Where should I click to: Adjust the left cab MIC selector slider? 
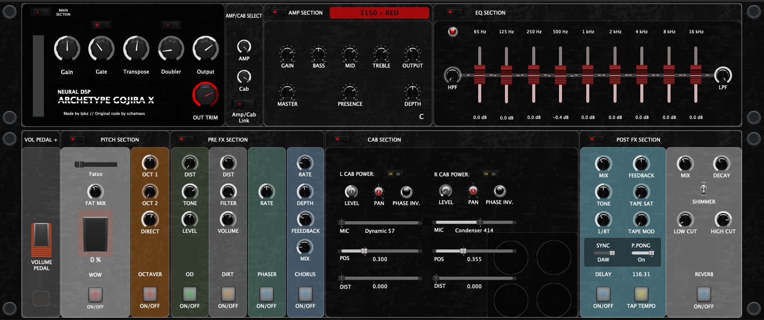point(380,222)
